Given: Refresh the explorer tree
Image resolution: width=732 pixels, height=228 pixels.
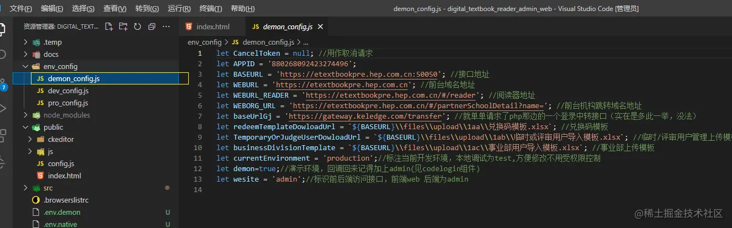Looking at the screenshot, I should (x=137, y=26).
